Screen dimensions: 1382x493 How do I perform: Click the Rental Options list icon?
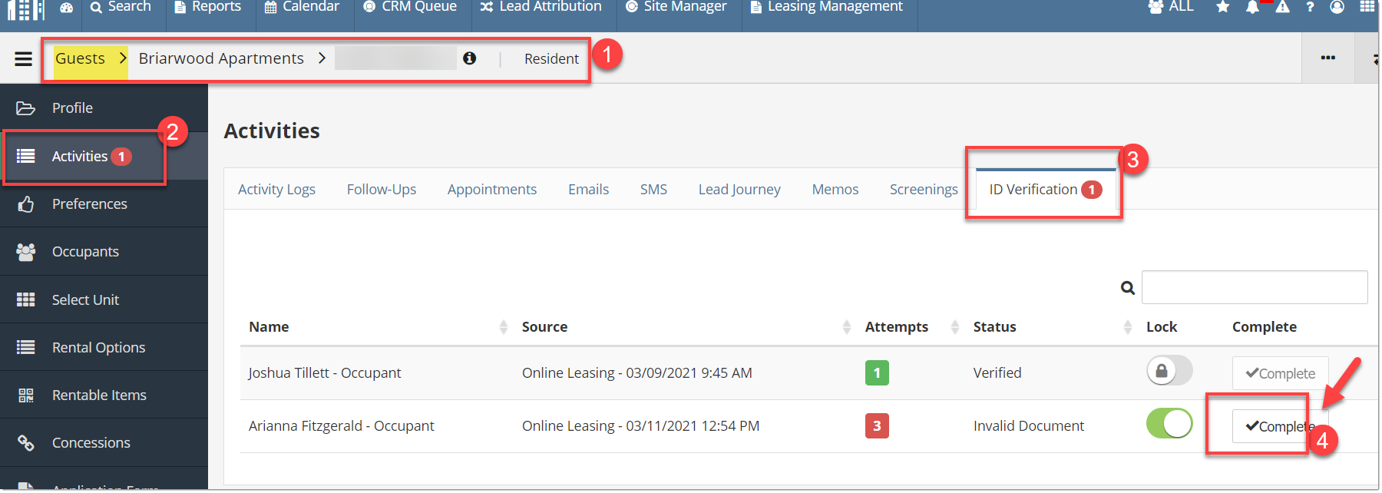(x=26, y=347)
